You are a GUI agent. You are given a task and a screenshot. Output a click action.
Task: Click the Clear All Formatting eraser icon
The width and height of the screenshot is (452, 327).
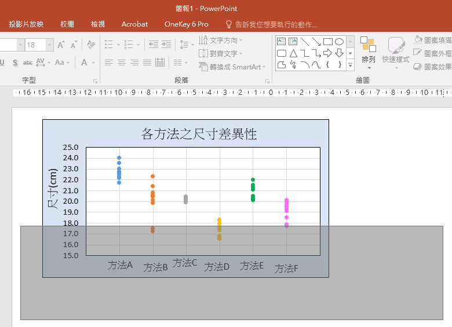click(x=90, y=45)
